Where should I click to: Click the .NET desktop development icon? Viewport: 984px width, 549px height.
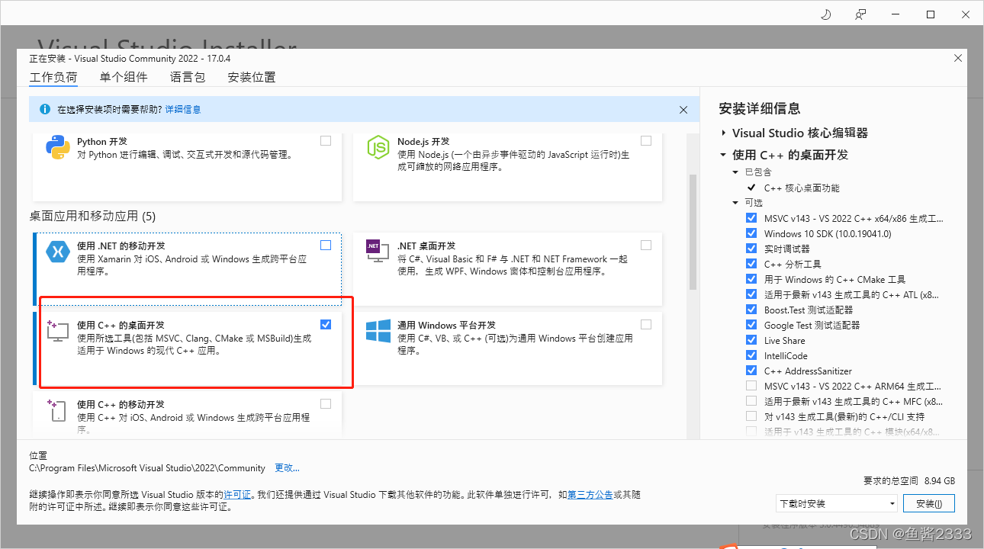378,252
